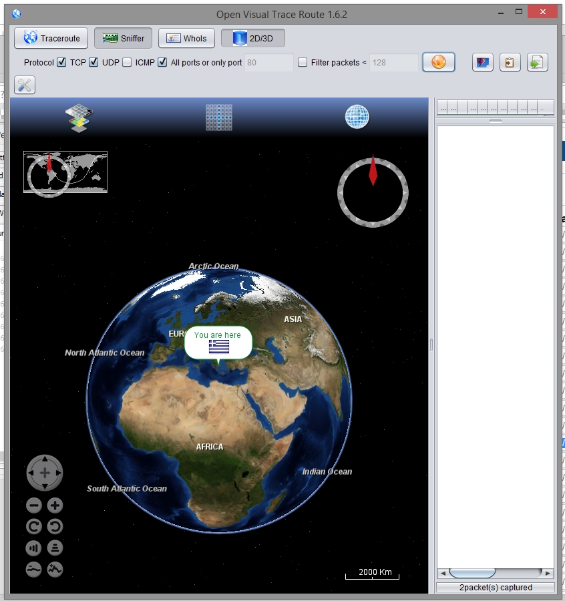Enable the Filter packets checkbox
Viewport: 565px width, 601px height.
click(x=303, y=62)
